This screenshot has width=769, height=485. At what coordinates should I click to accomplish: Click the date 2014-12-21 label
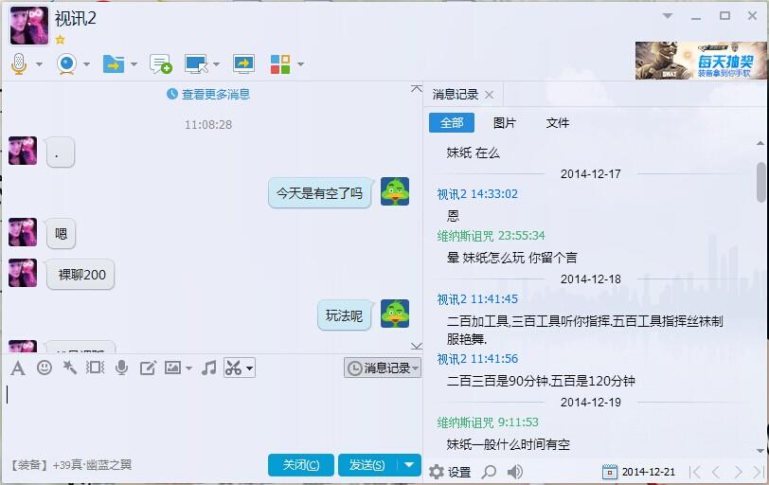[649, 472]
